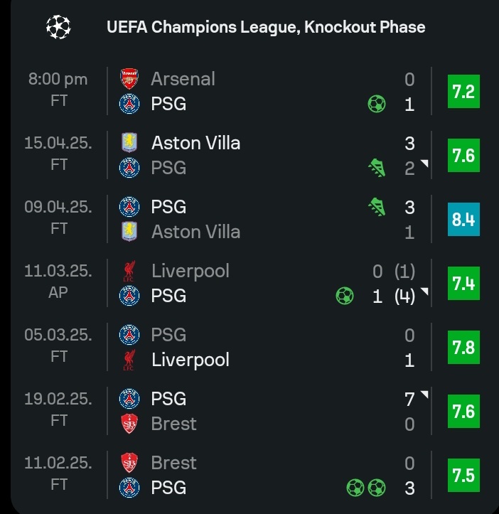
Task: Open the Aston Villa 3-2 PSG match
Action: pos(270,156)
